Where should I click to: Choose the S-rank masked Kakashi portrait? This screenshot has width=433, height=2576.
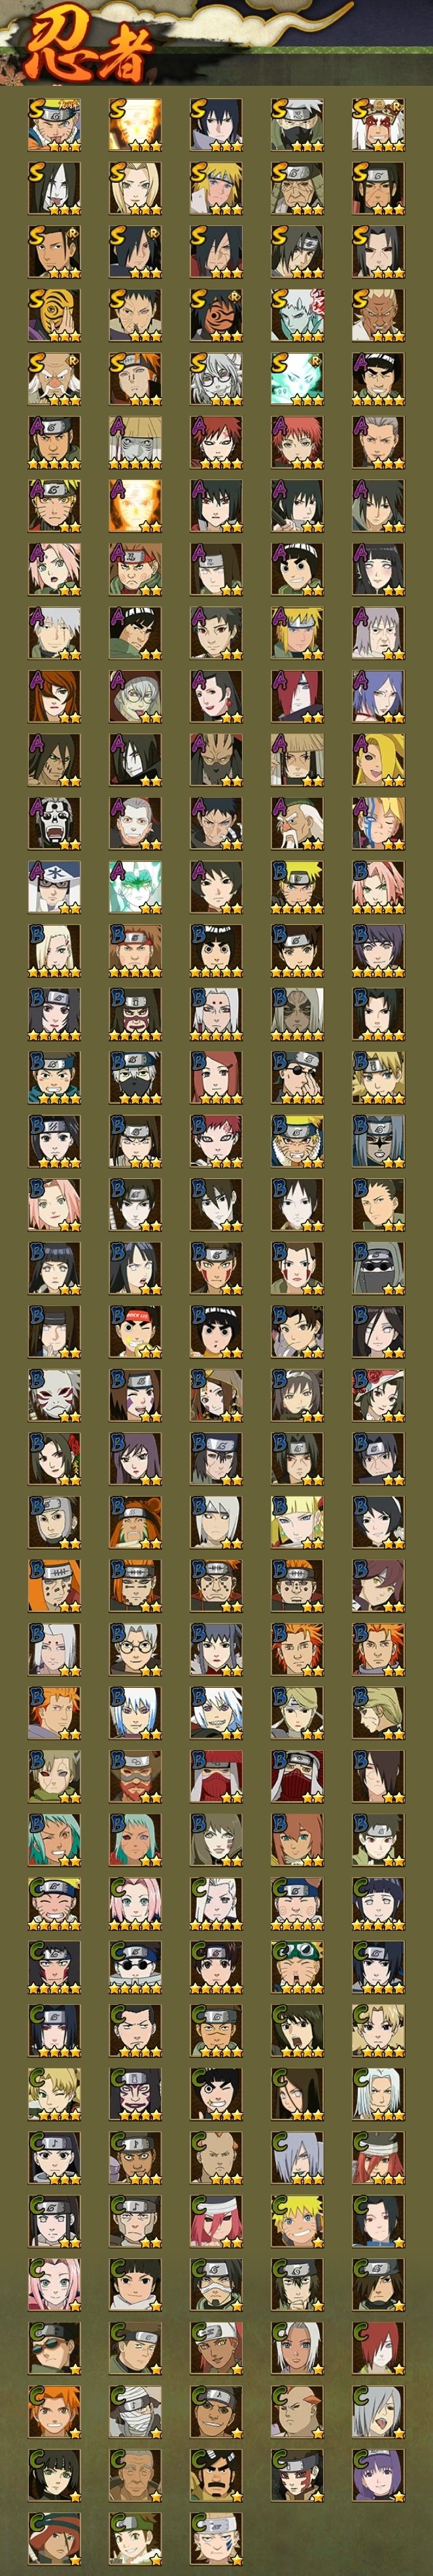296,124
